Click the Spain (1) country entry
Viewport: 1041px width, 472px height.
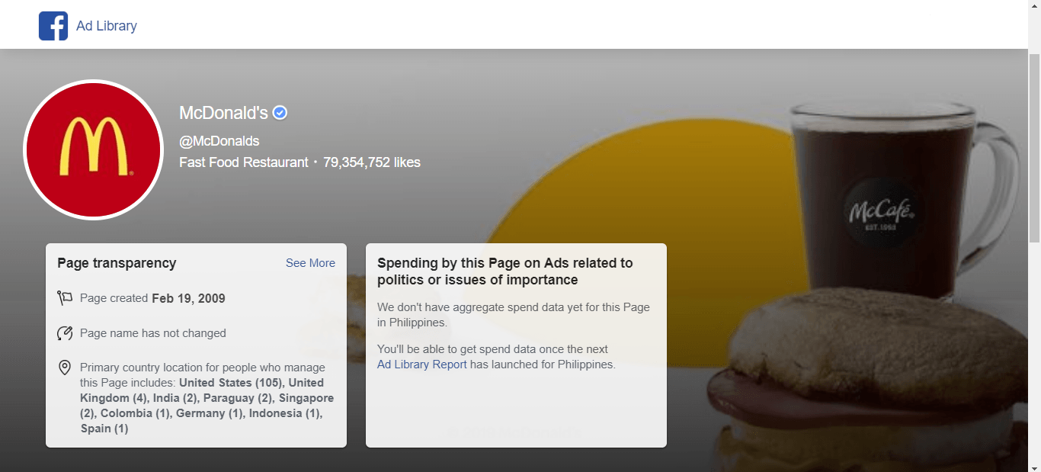pos(104,429)
